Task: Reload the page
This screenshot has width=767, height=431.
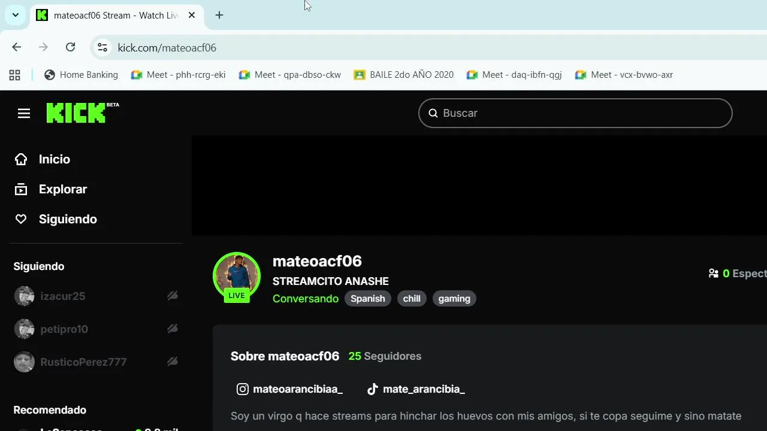Action: click(70, 47)
